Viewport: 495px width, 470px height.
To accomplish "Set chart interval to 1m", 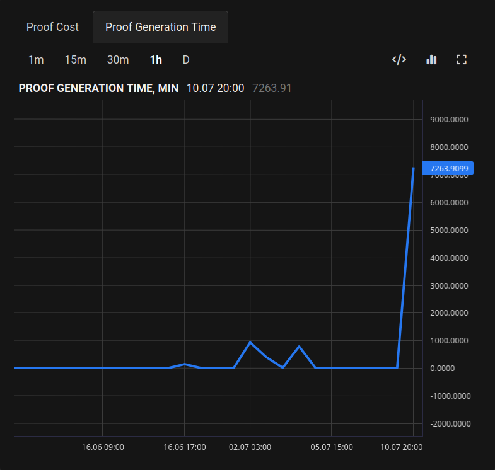I will click(x=36, y=60).
